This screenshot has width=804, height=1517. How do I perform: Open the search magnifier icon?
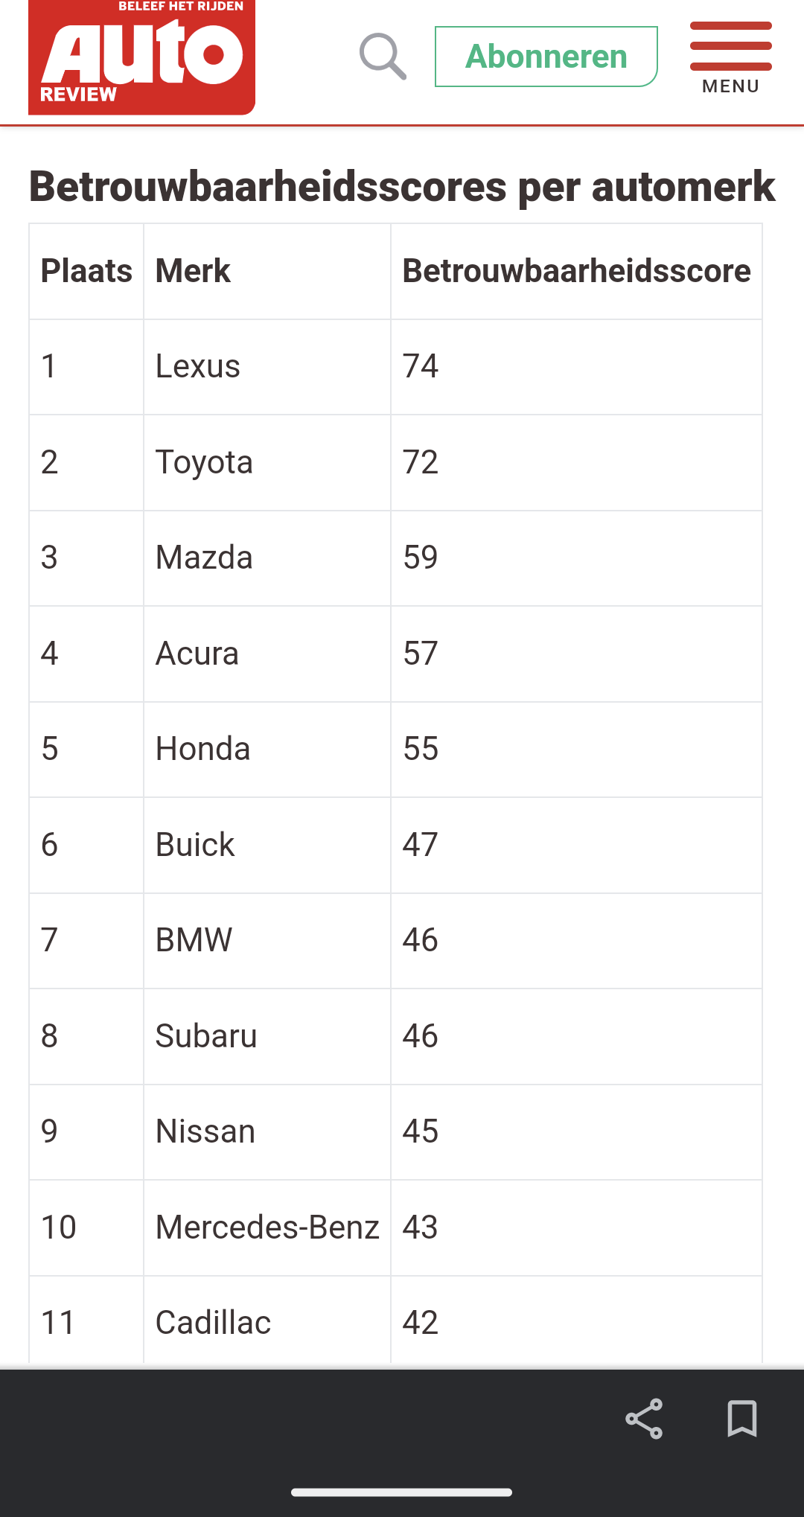pos(383,56)
